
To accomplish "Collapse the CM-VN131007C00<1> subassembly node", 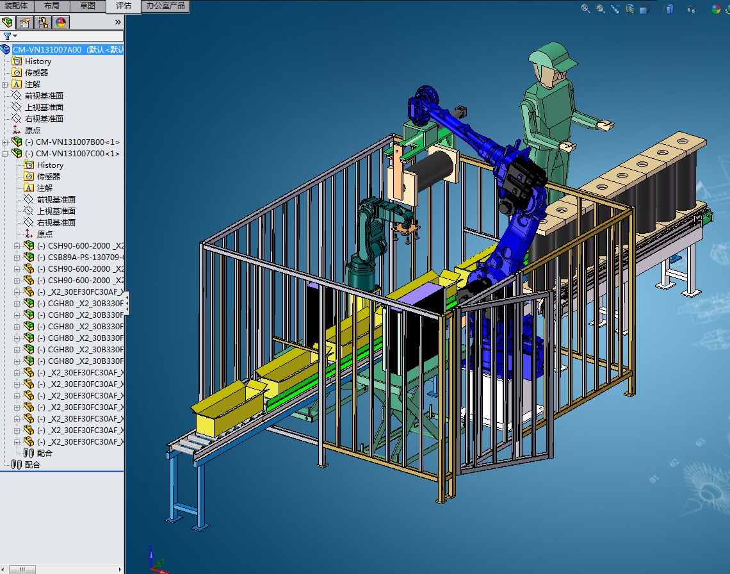I will point(5,154).
